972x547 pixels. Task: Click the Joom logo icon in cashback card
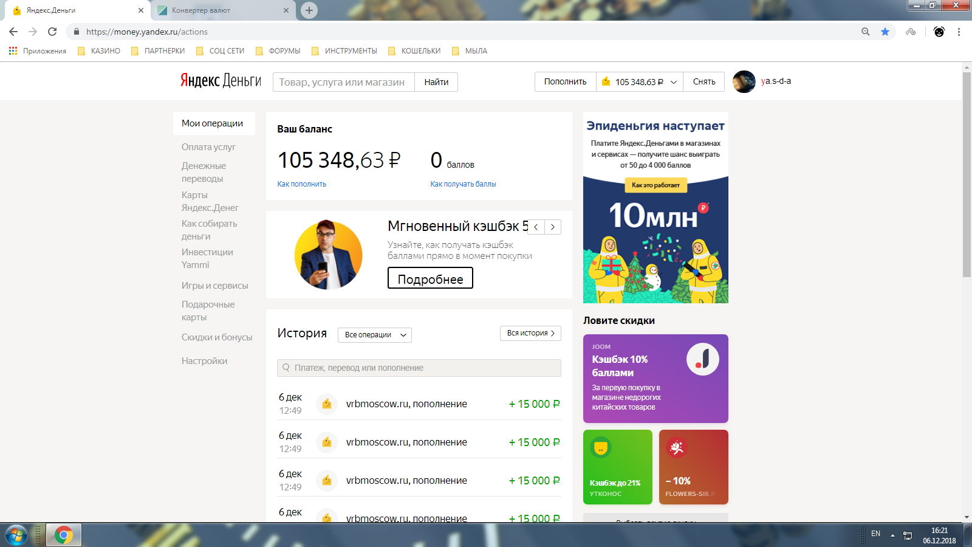[x=702, y=359]
